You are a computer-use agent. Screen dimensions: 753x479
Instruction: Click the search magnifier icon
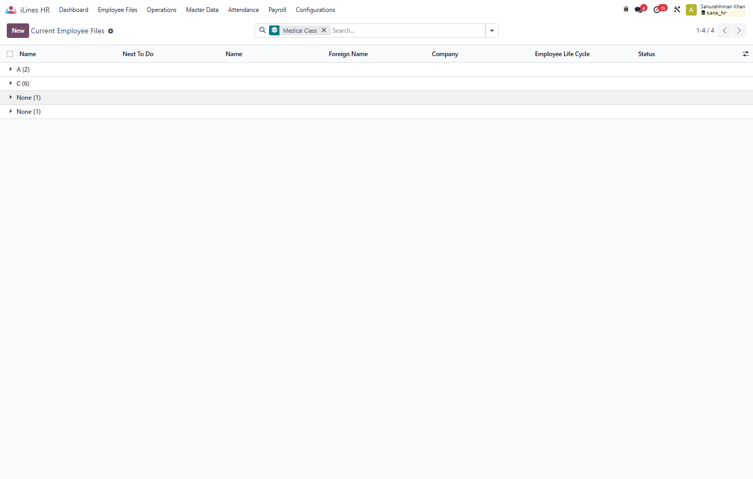click(x=262, y=31)
